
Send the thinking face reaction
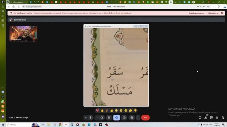tap(131, 110)
